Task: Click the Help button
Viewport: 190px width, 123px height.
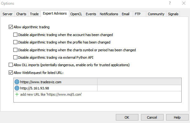Action: tap(177, 117)
